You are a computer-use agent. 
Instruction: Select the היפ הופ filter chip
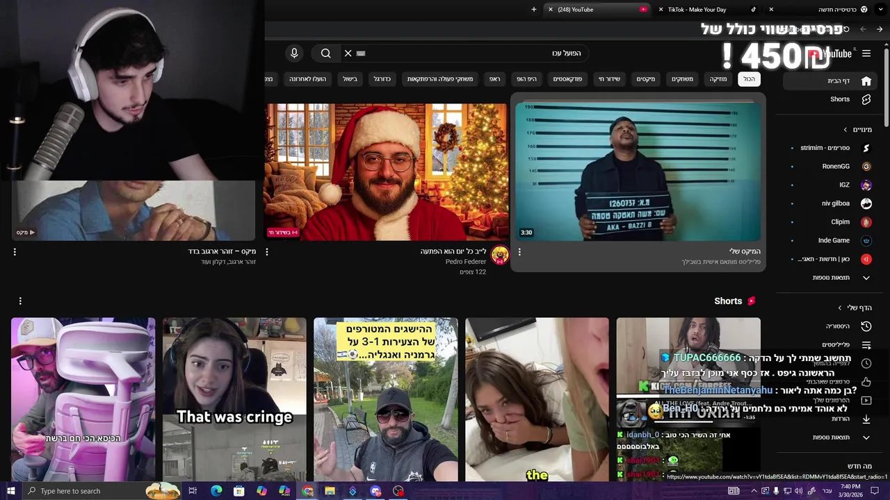(x=526, y=79)
